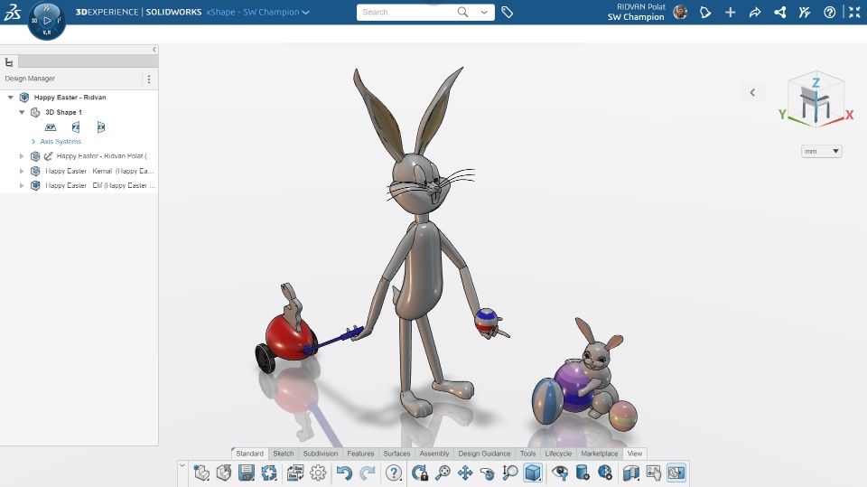Switch to the Surfaces tab
The width and height of the screenshot is (867, 487).
[396, 454]
